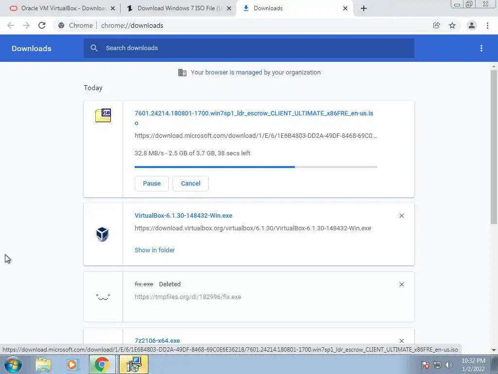Click the VirtualBox installer taskbar icon
Viewport: 498px width, 374px height.
(x=134, y=364)
